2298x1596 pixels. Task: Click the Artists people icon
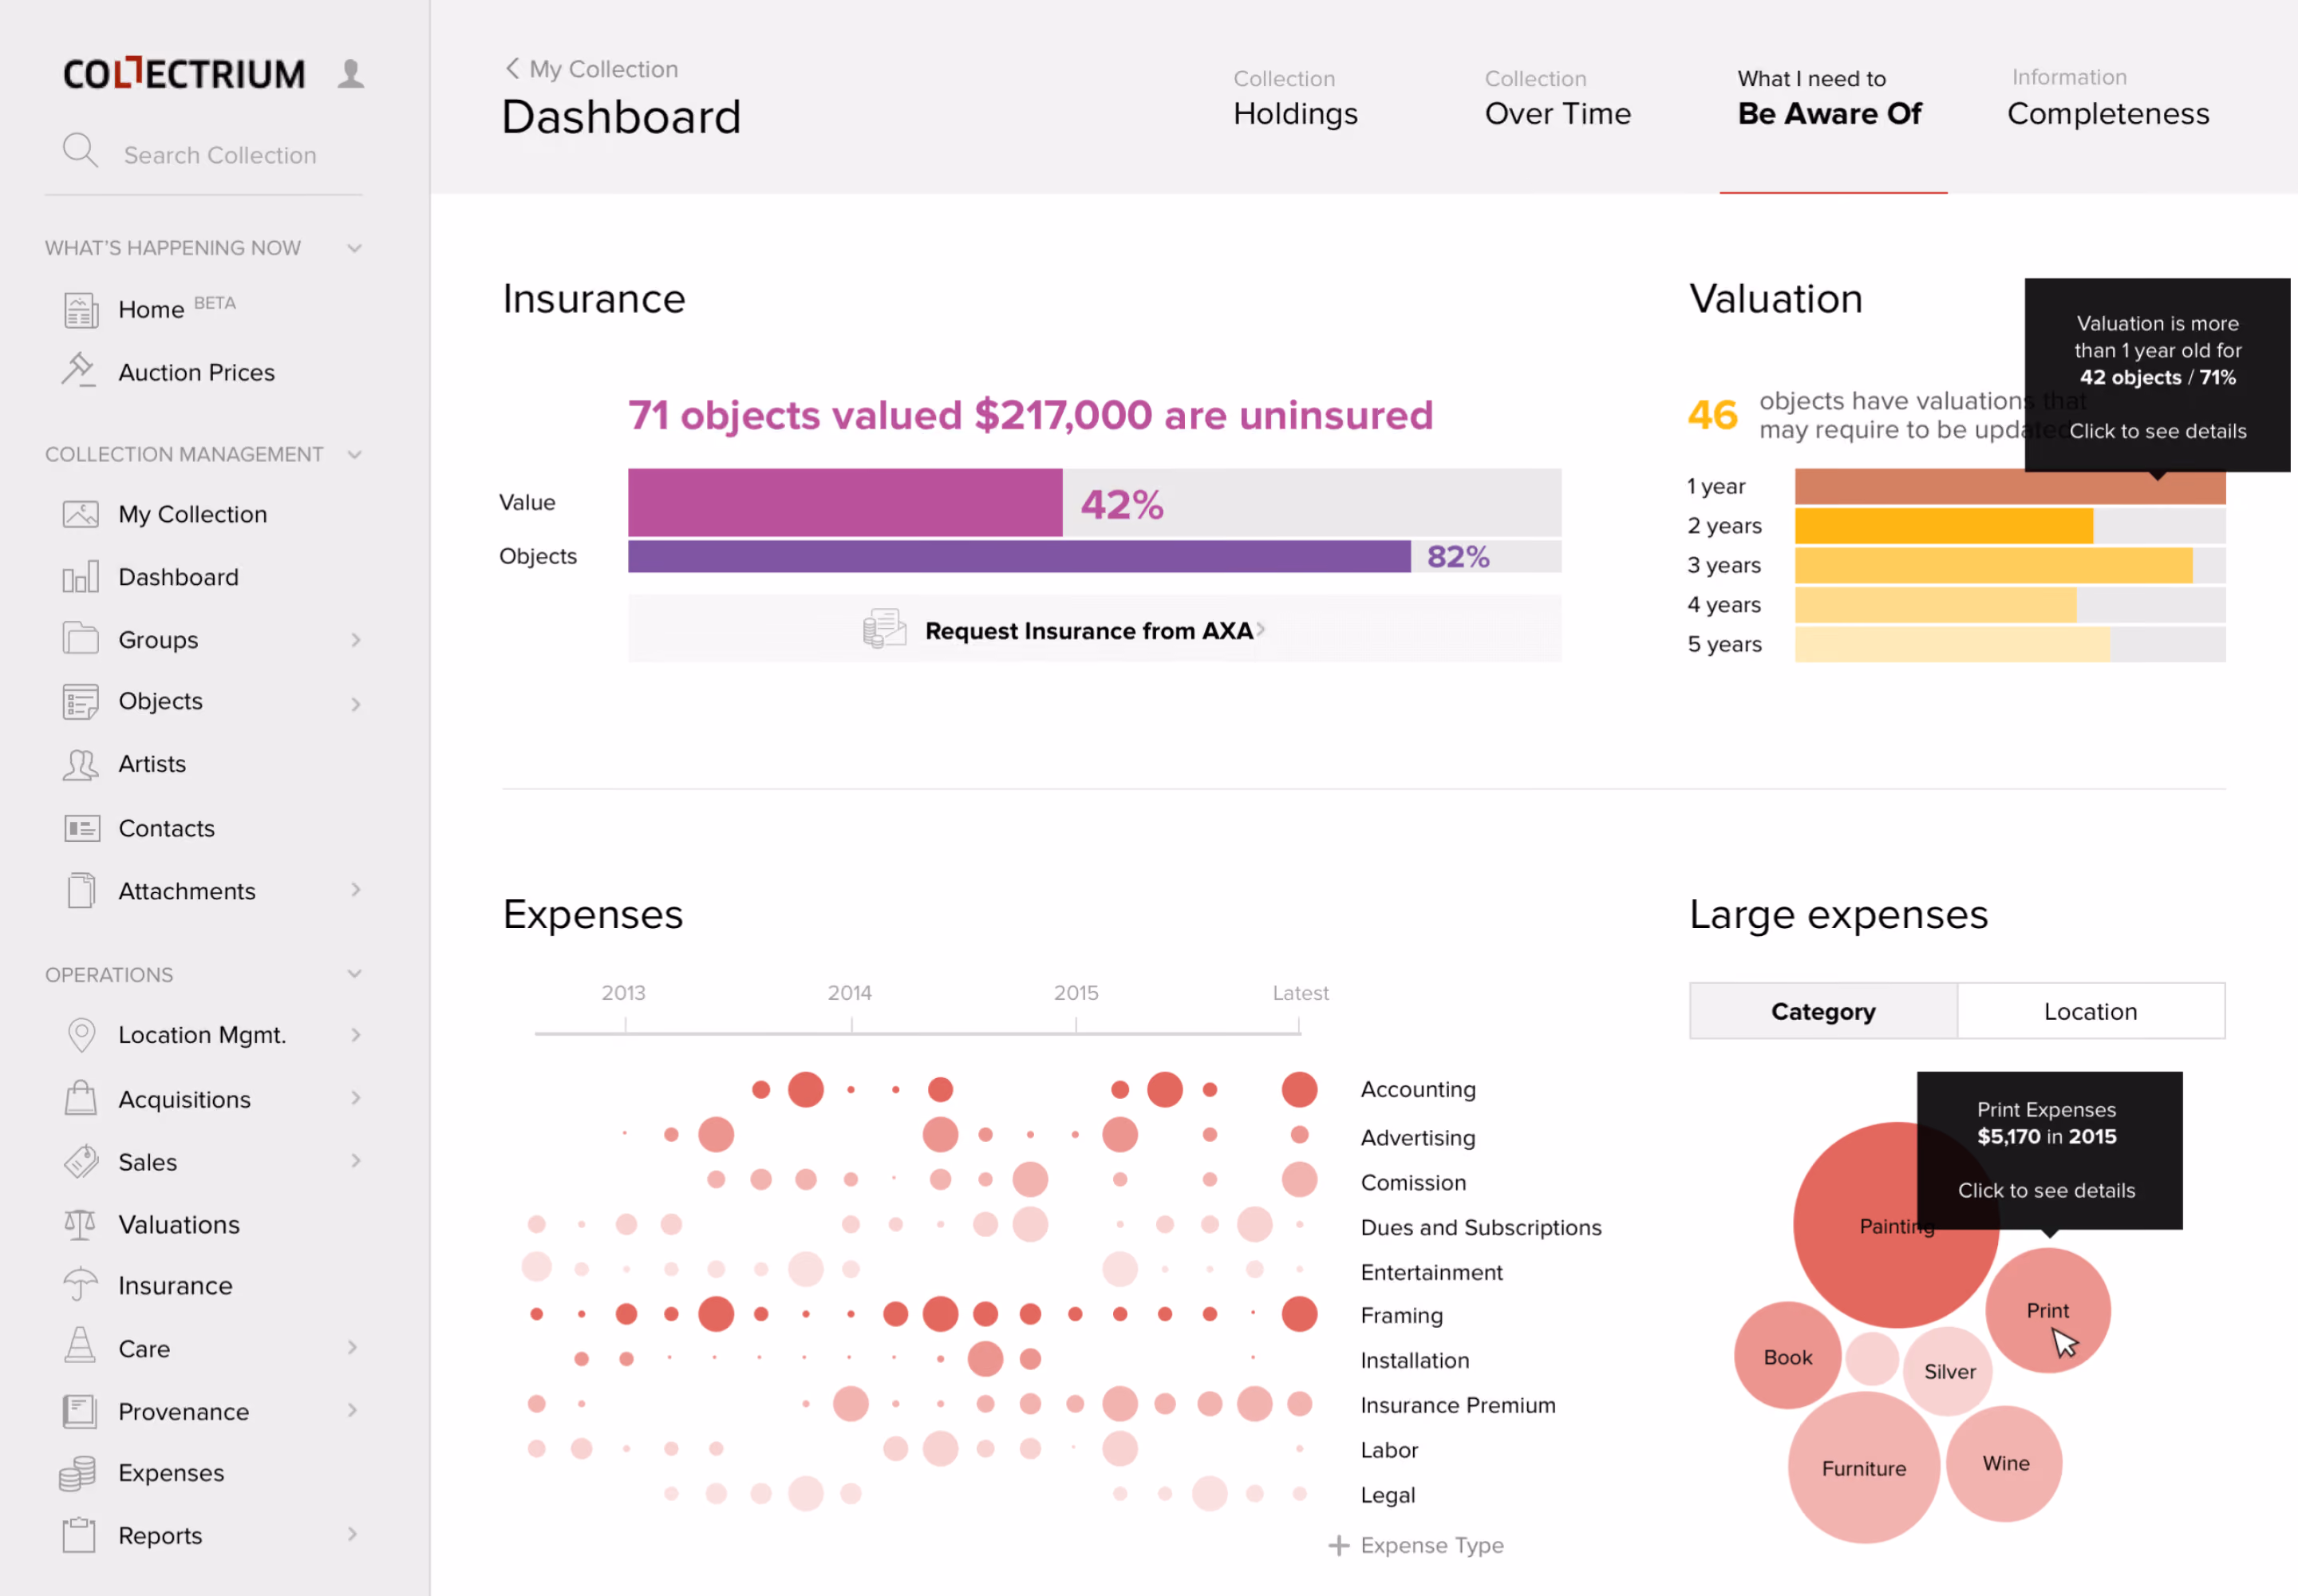(x=81, y=765)
